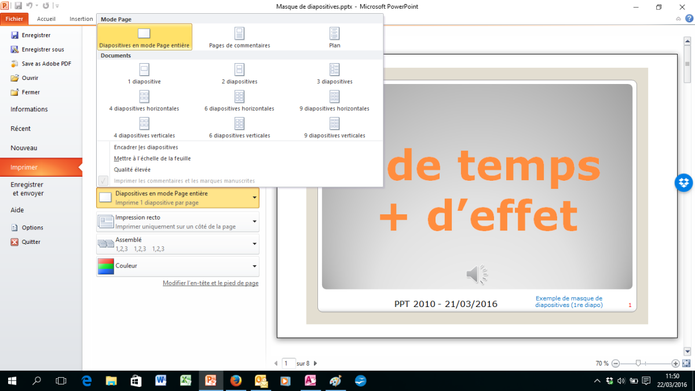Open the Fichier tab
This screenshot has width=695, height=391.
tap(14, 19)
